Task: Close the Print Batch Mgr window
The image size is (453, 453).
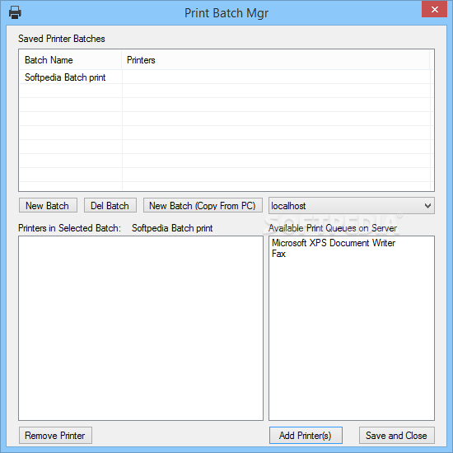Action: (434, 9)
